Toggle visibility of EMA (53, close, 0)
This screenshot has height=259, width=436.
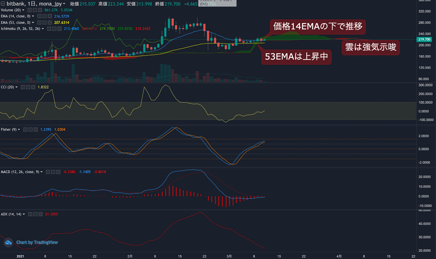pos(40,23)
